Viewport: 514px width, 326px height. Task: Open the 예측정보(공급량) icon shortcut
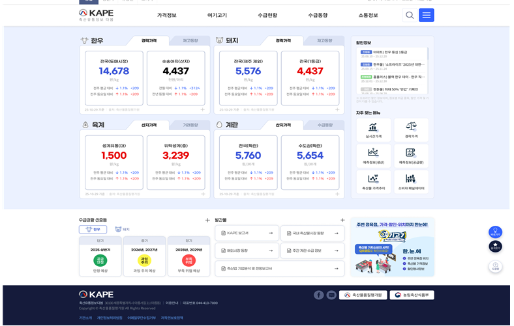[x=411, y=154]
